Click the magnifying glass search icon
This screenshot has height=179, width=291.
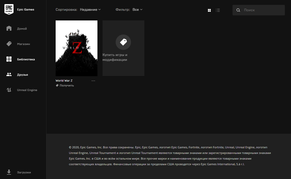(x=238, y=10)
